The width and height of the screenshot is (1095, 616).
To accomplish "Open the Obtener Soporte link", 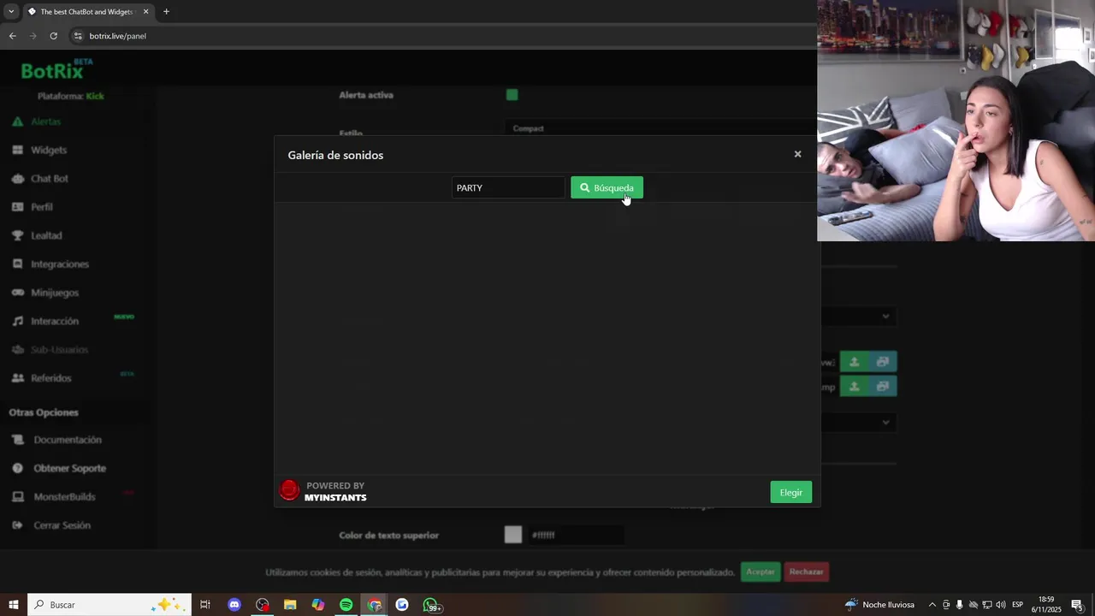I will pos(70,468).
